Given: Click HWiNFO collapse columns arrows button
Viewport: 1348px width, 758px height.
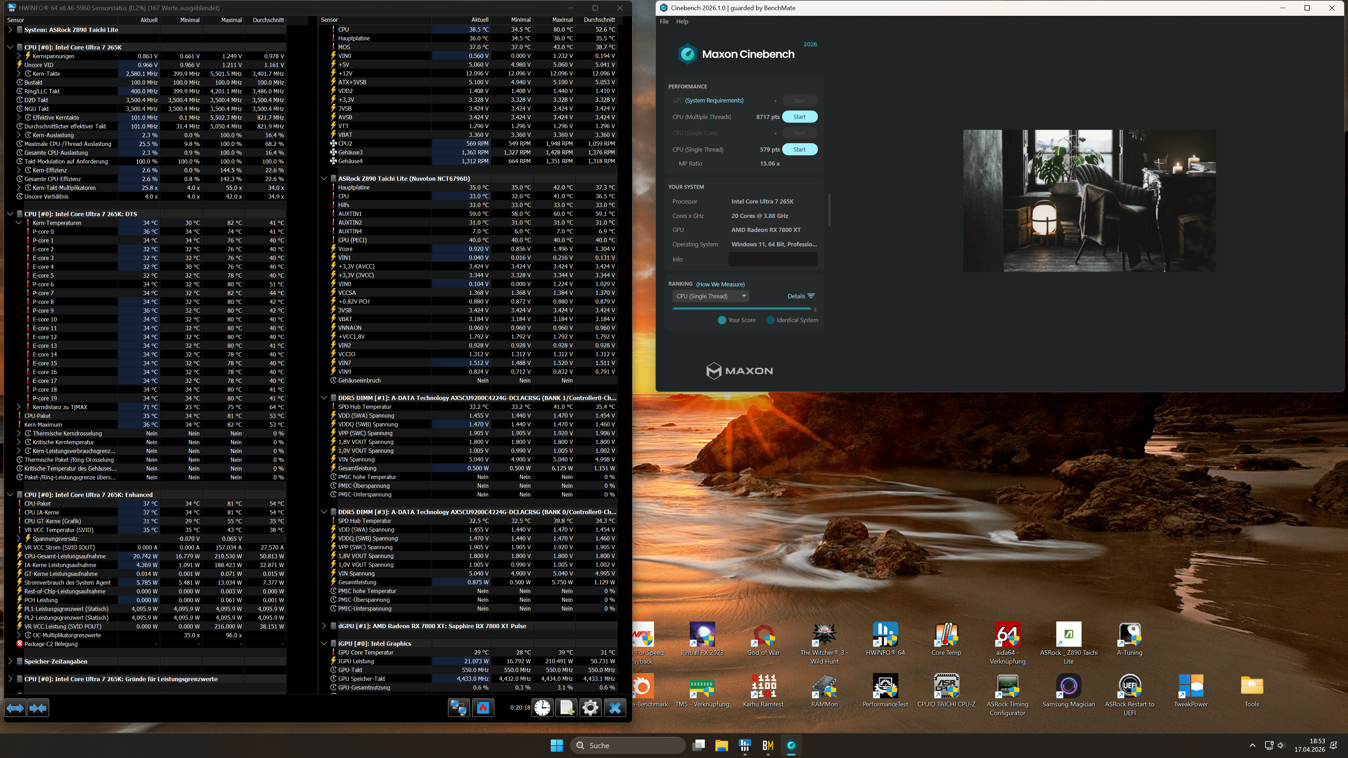Looking at the screenshot, I should [x=38, y=708].
